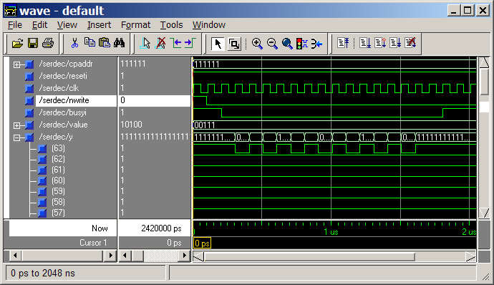This screenshot has width=494, height=285.
Task: Select bit (61) of /serdec/y
Action: [58, 170]
